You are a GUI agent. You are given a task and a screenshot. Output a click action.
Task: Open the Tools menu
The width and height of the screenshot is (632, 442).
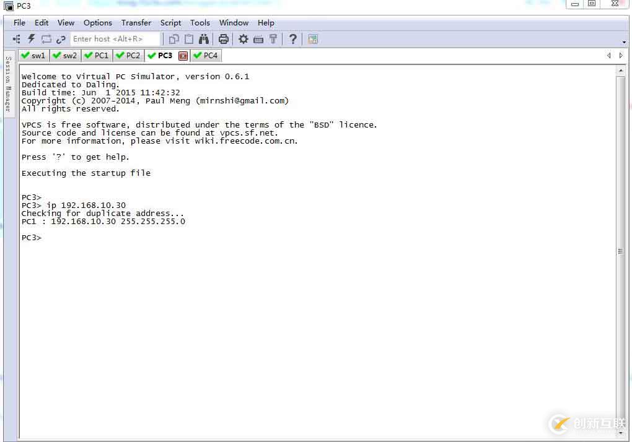[200, 22]
